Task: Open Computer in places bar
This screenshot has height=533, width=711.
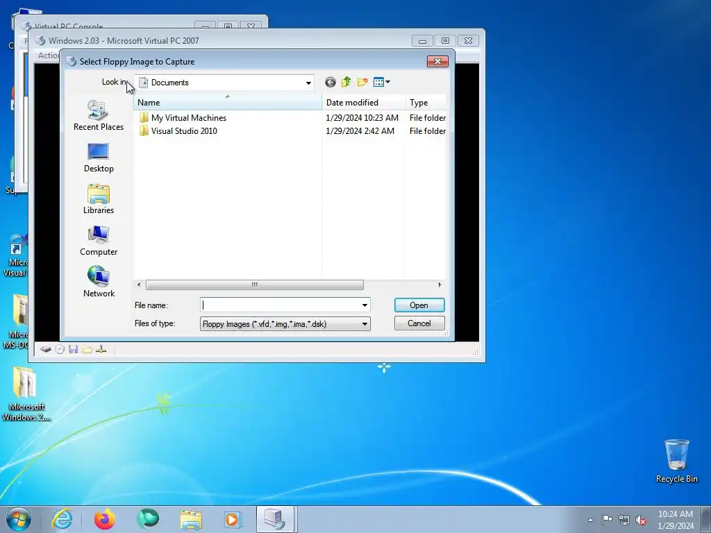Action: coord(99,241)
